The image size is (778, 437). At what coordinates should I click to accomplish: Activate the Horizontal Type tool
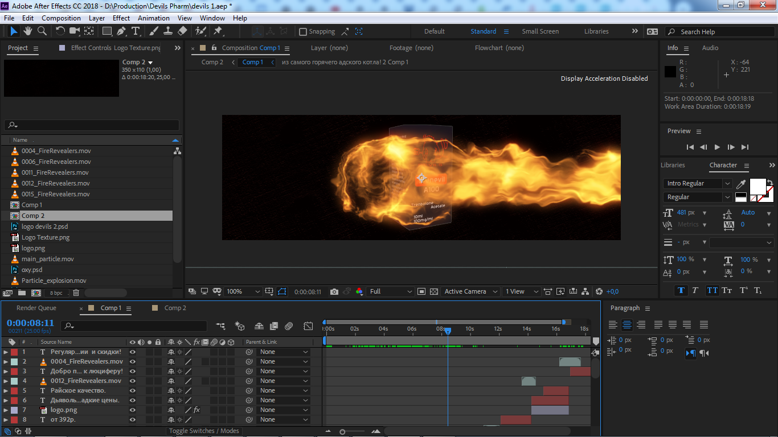point(136,31)
